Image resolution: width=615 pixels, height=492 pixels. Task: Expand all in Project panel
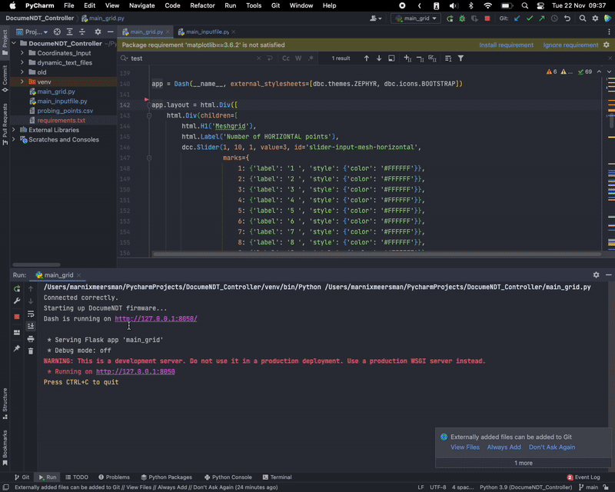coord(69,32)
